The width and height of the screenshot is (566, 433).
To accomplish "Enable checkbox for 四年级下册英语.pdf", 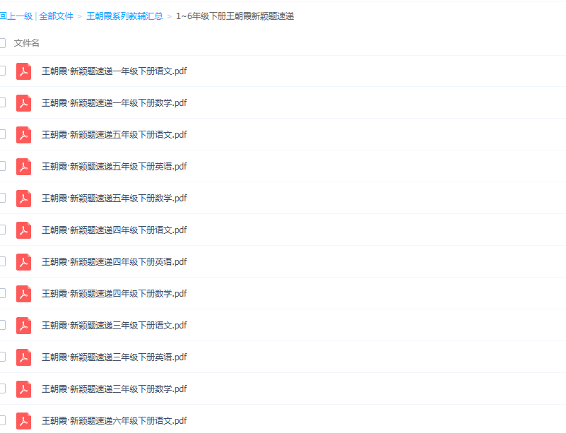I will [2, 261].
